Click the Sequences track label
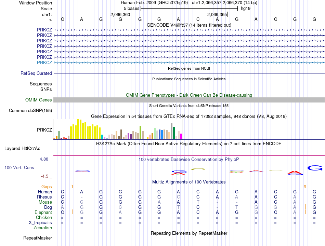The height and width of the screenshot is (246, 325). click(41, 84)
